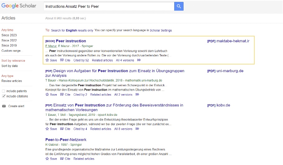Open Custom range date filter
This screenshot has width=283, height=165.
pos(11,51)
